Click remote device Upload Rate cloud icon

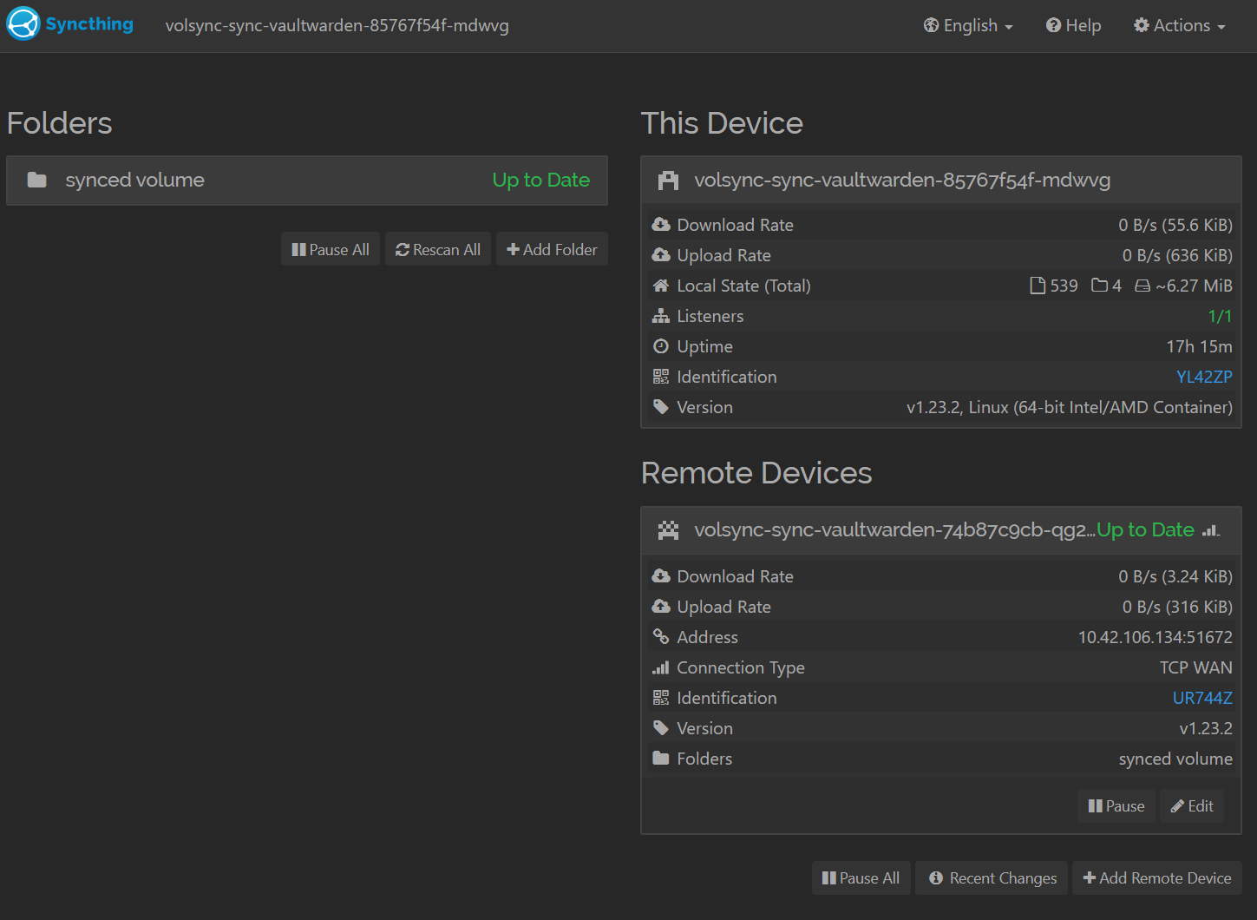click(x=661, y=607)
